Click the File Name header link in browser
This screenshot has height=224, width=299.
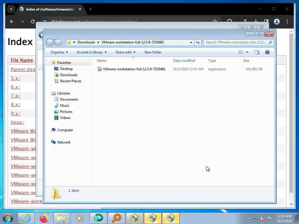coord(22,60)
